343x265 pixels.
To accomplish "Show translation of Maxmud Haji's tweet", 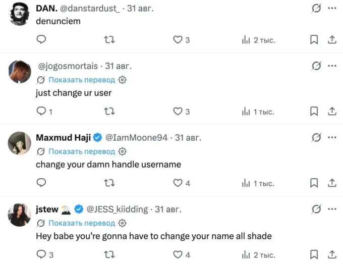I will point(82,151).
